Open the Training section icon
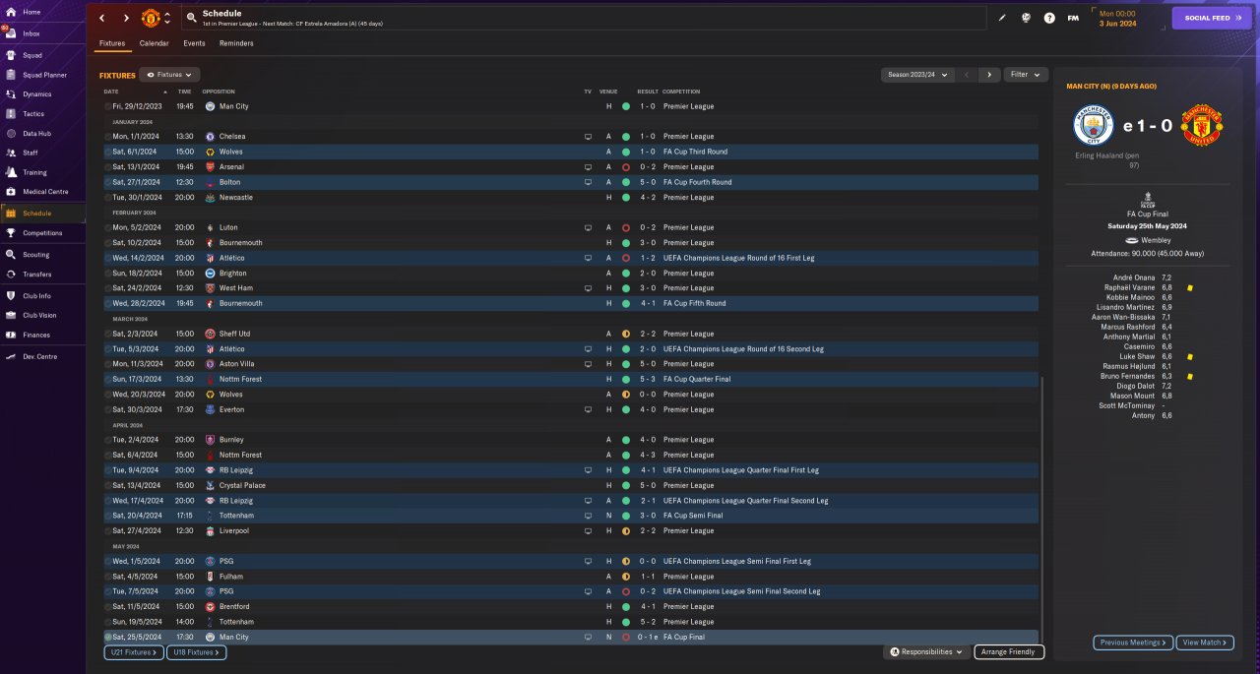This screenshot has height=674, width=1260. pos(10,172)
